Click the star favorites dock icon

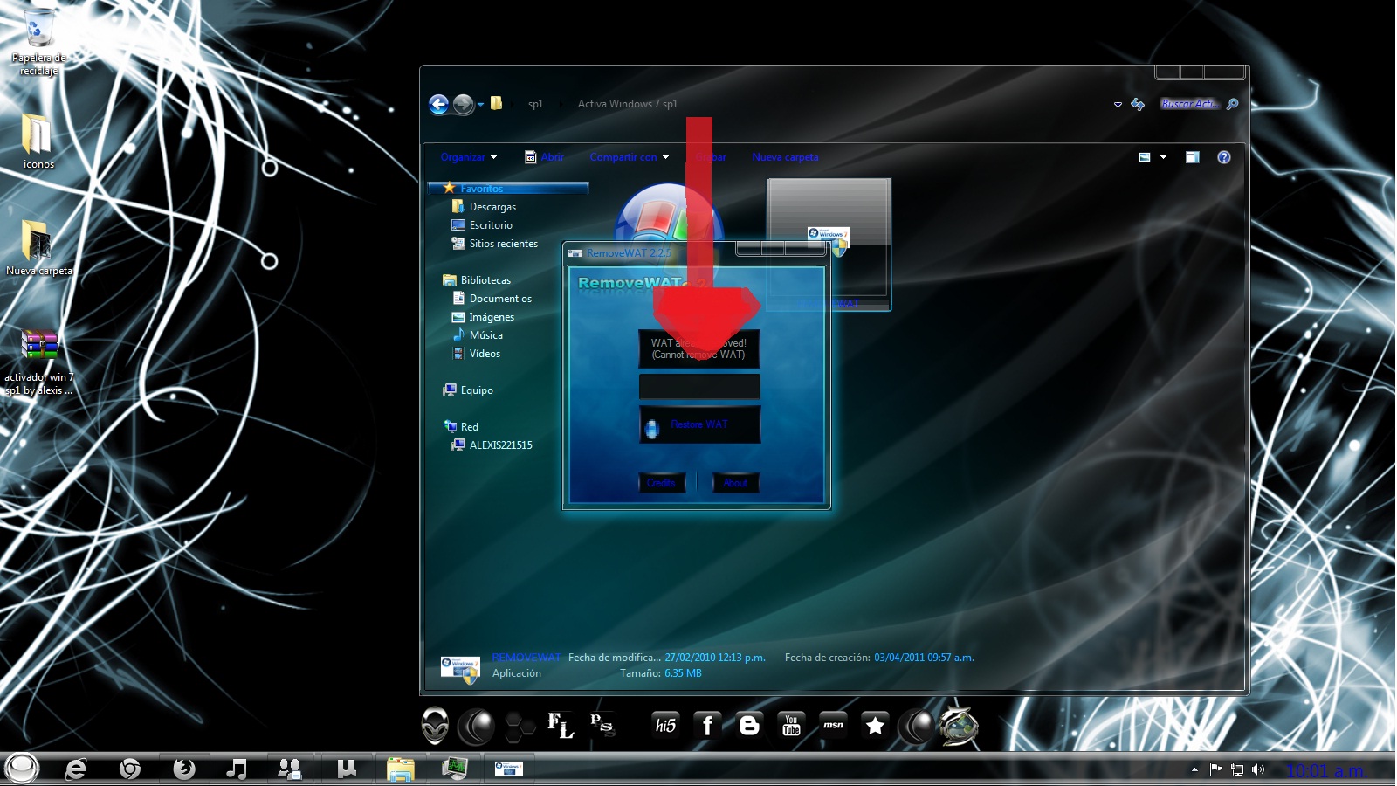[x=875, y=725]
